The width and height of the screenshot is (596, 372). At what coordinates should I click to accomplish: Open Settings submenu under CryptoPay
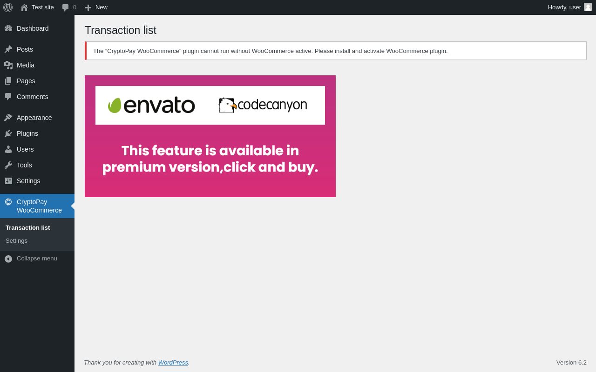click(17, 241)
